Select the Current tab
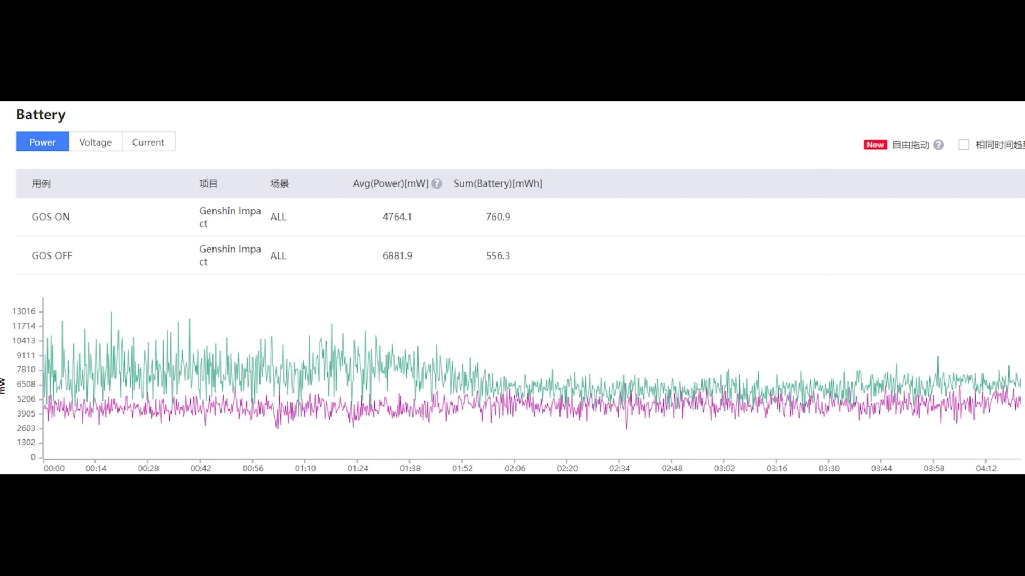This screenshot has width=1025, height=576. point(148,142)
